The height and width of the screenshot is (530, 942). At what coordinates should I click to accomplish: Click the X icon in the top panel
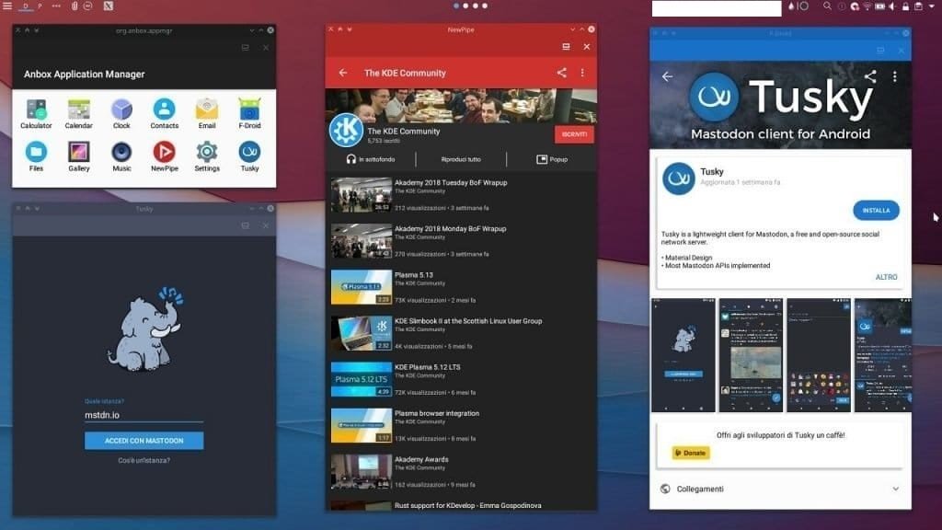109,6
